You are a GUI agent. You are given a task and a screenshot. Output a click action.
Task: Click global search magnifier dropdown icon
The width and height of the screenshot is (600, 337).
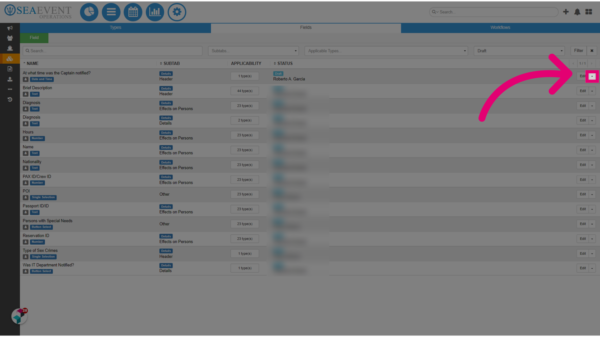click(435, 12)
